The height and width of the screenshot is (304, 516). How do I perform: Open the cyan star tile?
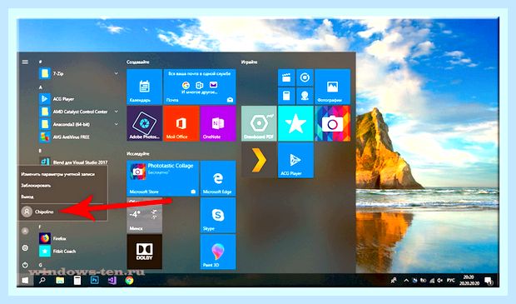coord(295,123)
